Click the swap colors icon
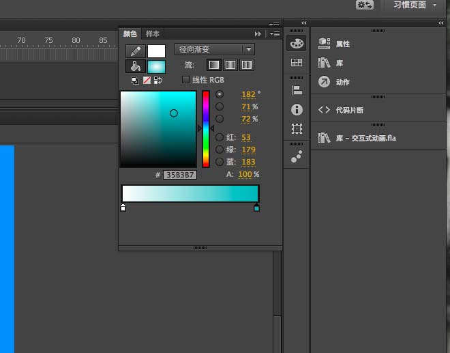Screen dimensions: 450x353 158,81
